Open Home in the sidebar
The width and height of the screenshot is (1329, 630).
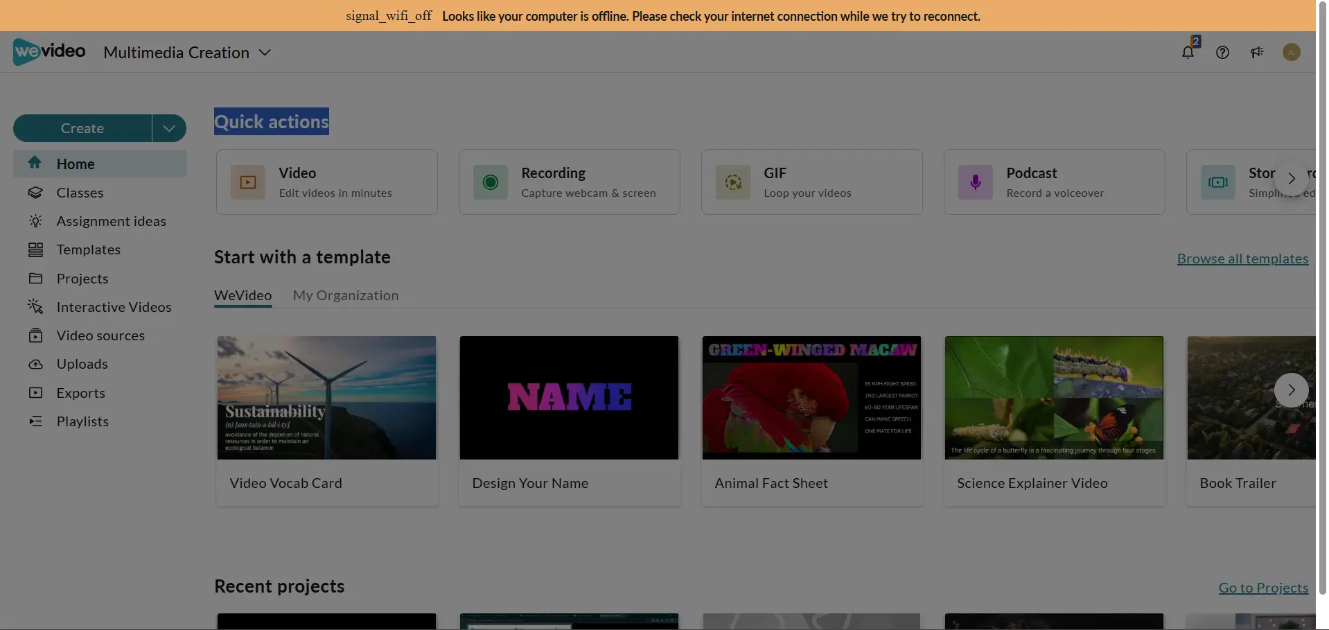100,164
